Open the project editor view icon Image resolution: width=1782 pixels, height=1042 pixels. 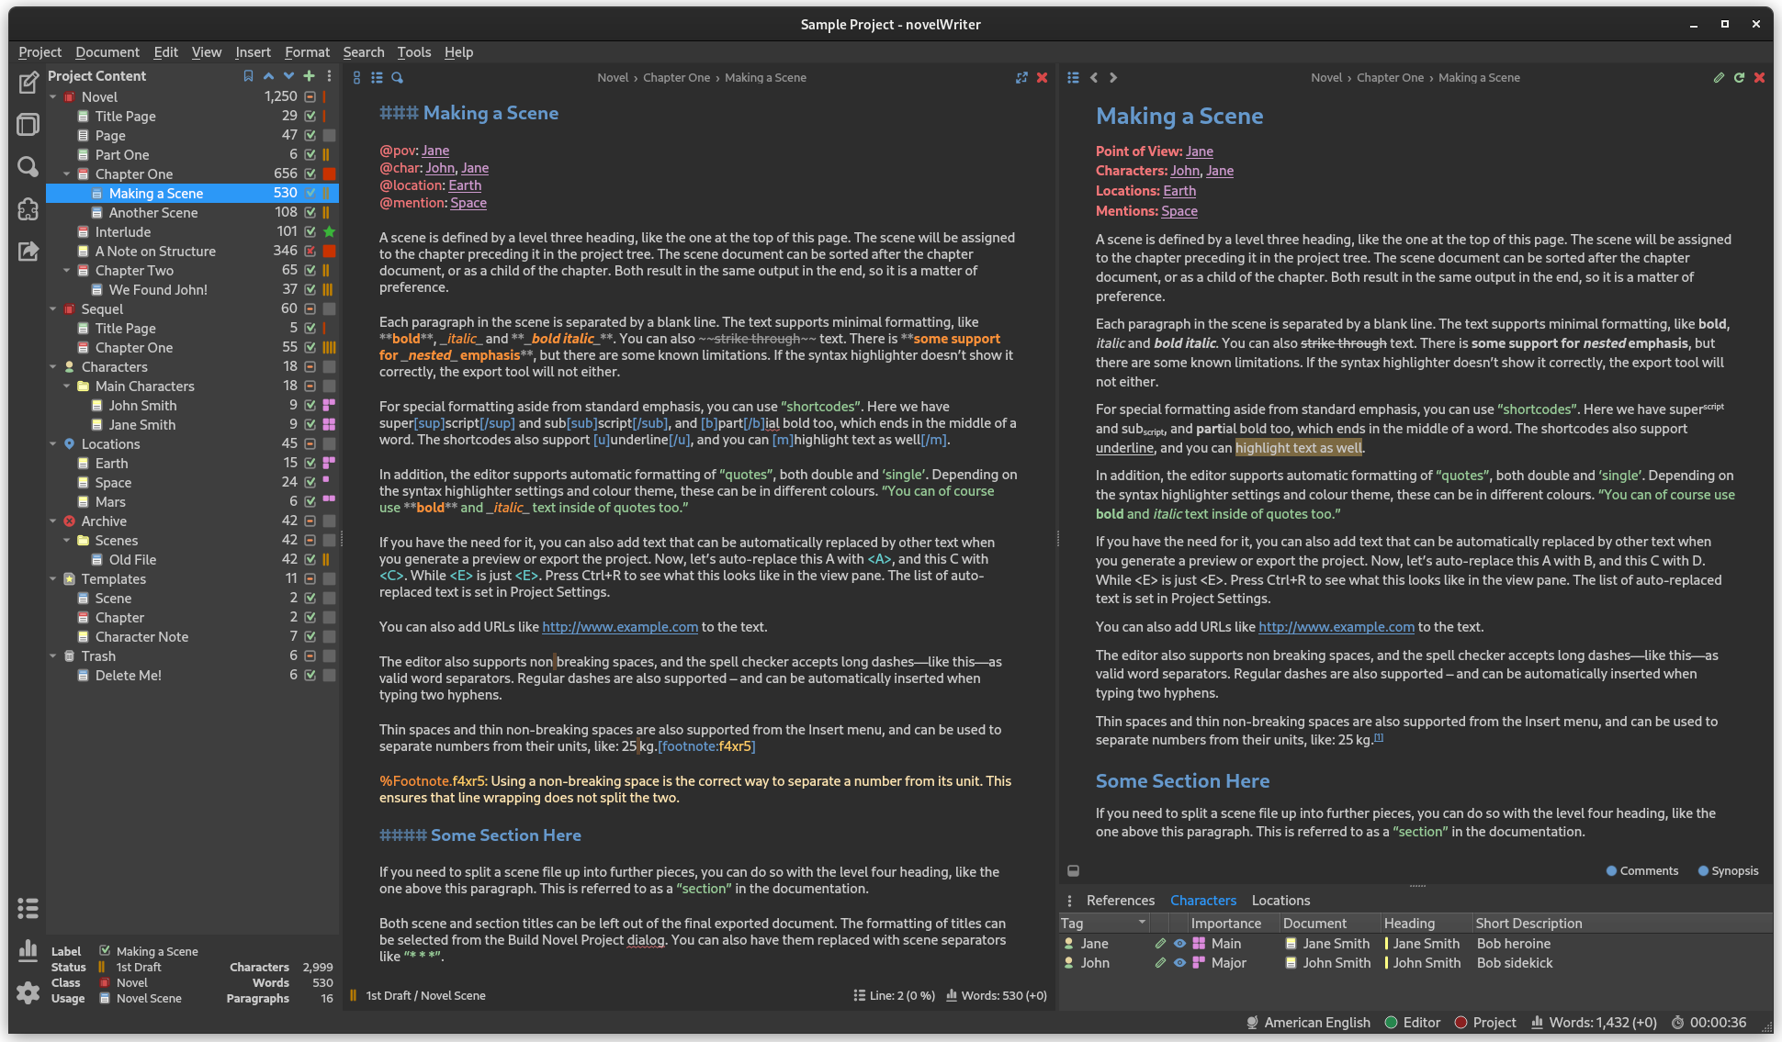[x=28, y=84]
